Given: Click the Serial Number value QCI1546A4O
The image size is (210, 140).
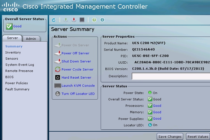Looking at the screenshot, I should tap(143, 49).
